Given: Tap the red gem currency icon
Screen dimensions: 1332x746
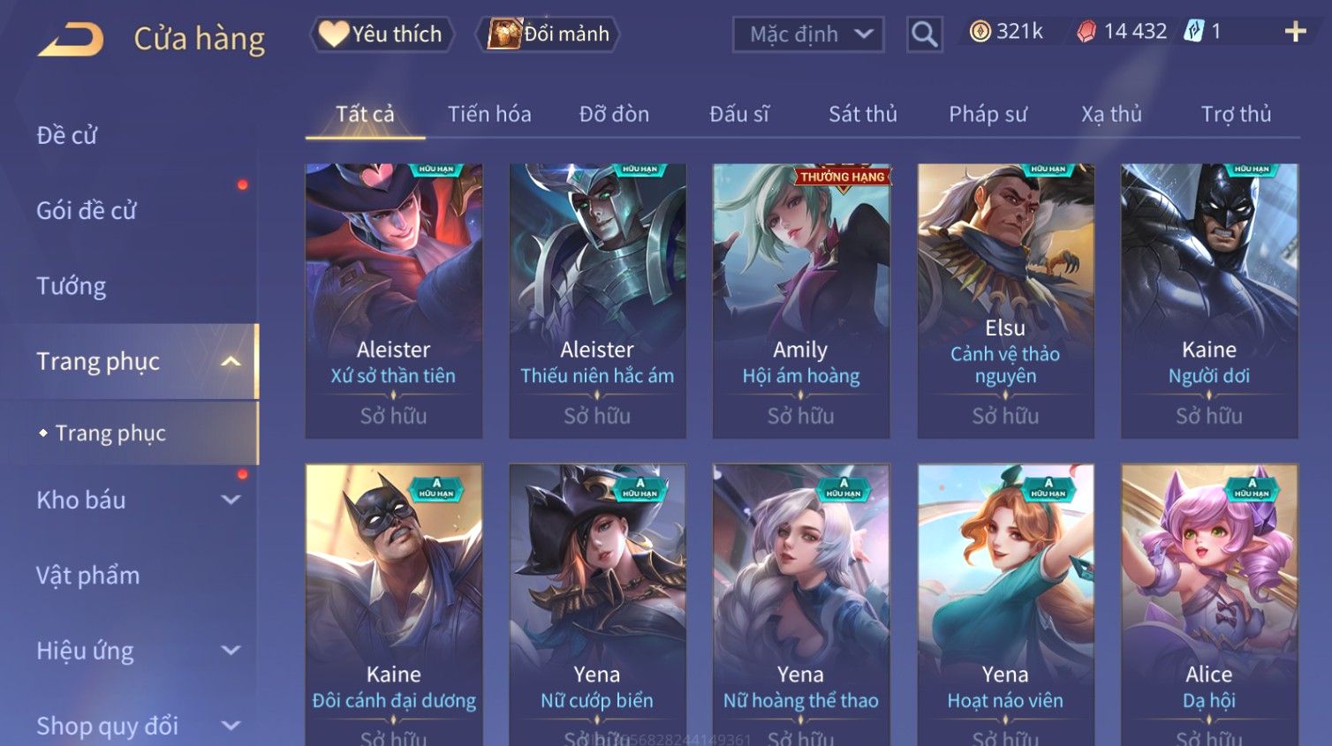Looking at the screenshot, I should [1086, 32].
